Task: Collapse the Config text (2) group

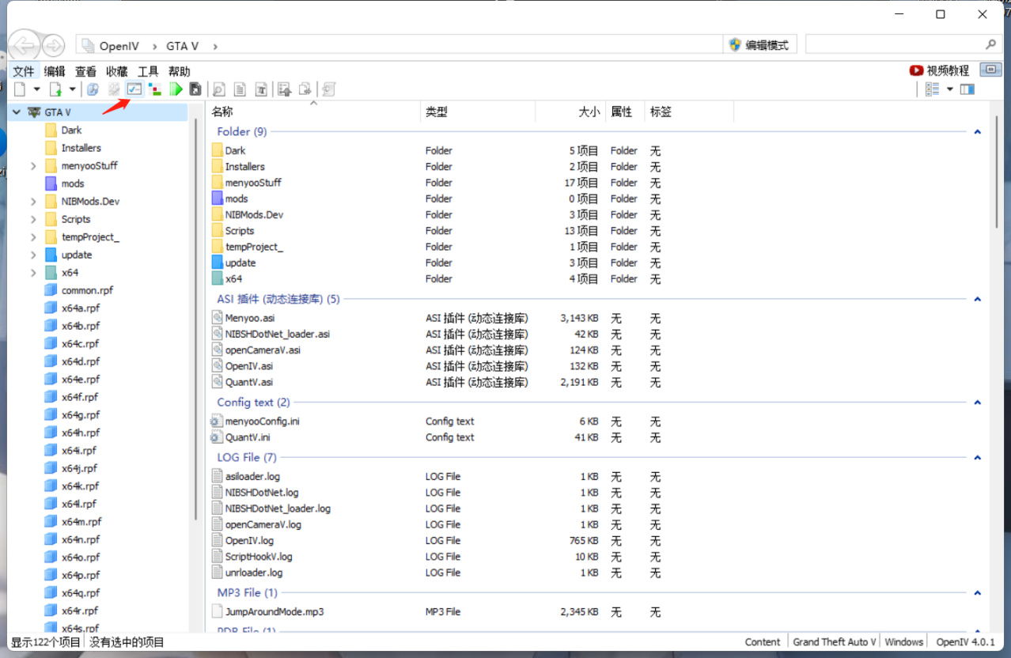Action: (x=978, y=403)
